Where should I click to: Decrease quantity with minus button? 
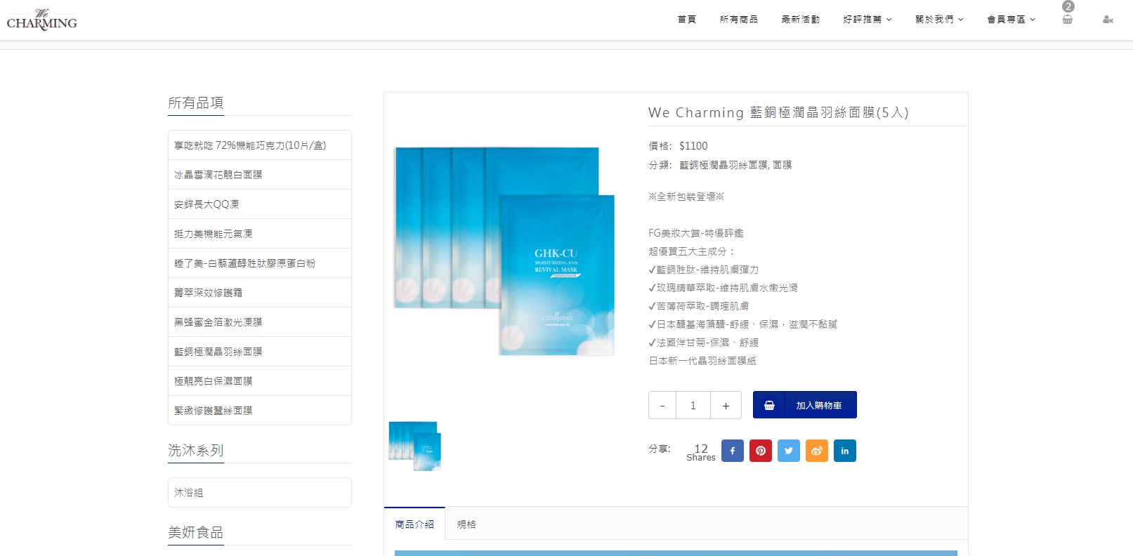click(x=662, y=405)
